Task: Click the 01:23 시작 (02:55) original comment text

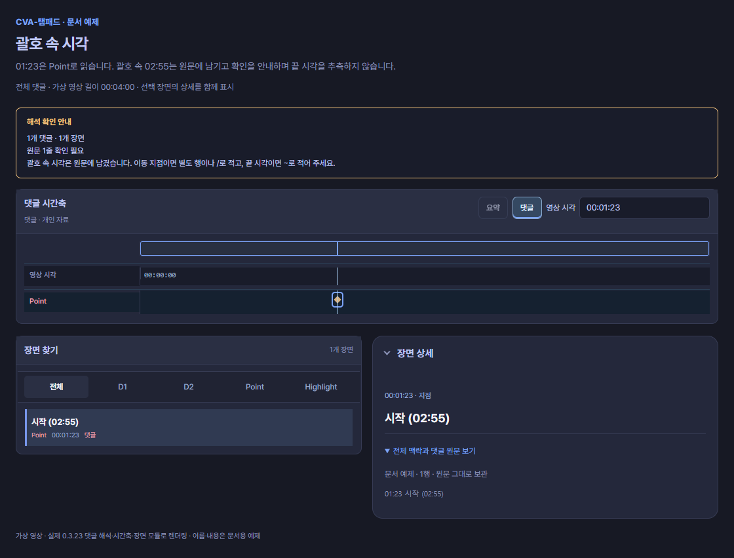Action: coord(414,494)
